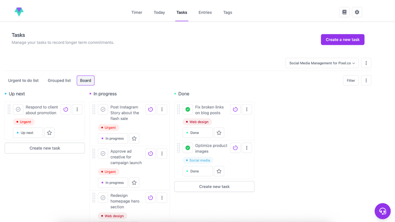Open Up next status dropdown on first task

point(28,133)
